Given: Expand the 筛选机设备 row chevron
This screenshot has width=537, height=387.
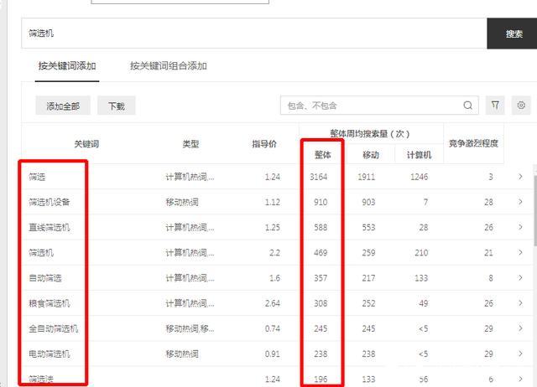Looking at the screenshot, I should click(520, 202).
